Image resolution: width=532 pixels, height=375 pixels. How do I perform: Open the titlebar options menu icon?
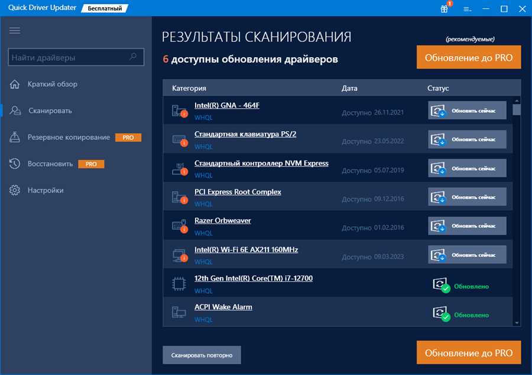click(466, 9)
